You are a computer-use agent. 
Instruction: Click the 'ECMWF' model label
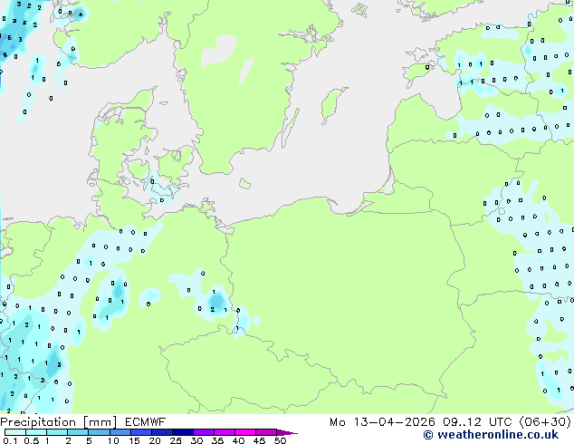coord(146,422)
